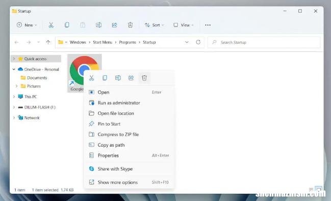Click the Share icon in the toolbar
331x201 pixels.
tap(114, 25)
